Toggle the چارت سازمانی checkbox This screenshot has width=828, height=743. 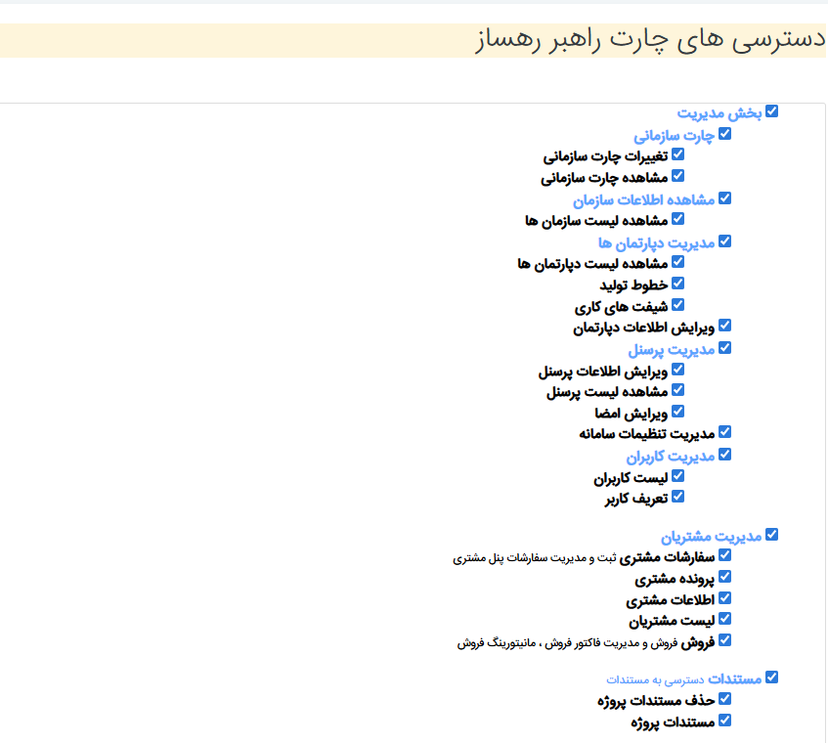point(724,134)
